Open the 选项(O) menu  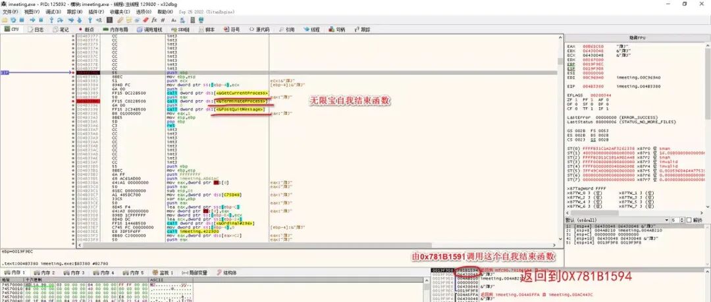144,11
